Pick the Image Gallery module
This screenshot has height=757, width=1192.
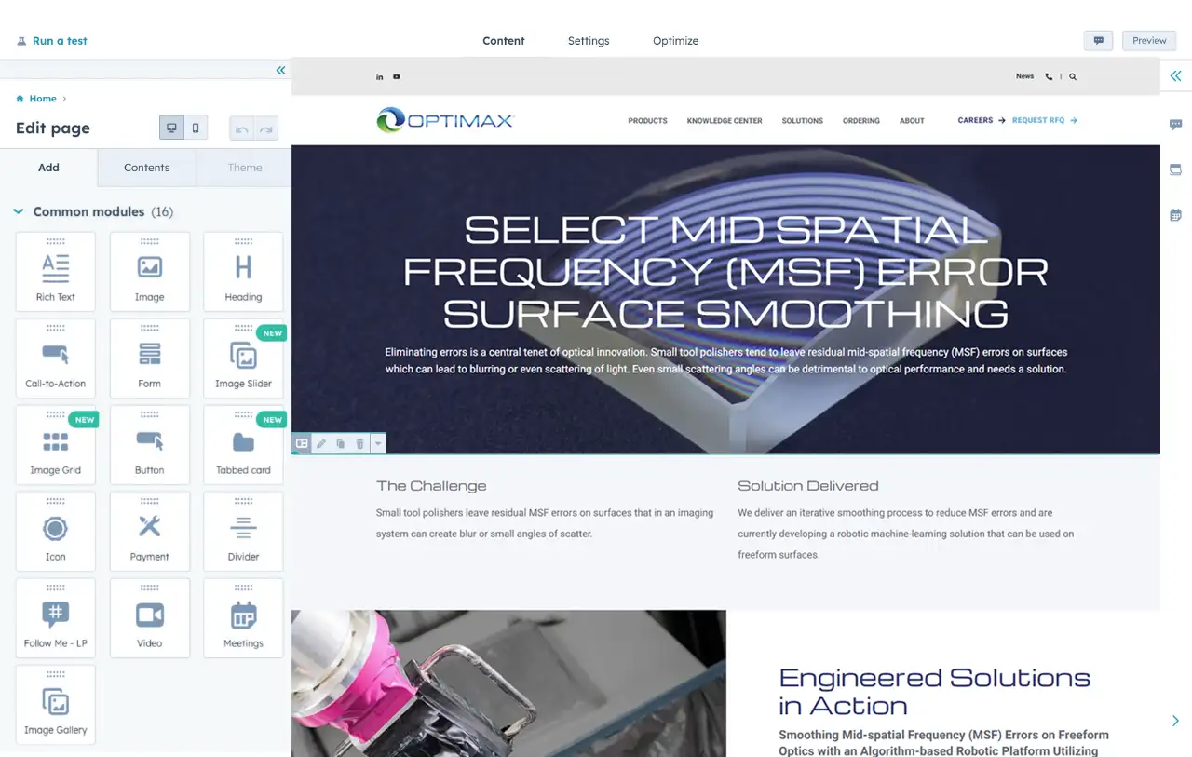pyautogui.click(x=56, y=704)
